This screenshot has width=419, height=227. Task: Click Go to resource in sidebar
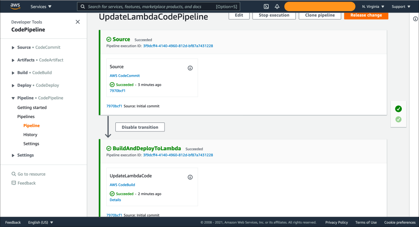pyautogui.click(x=32, y=174)
